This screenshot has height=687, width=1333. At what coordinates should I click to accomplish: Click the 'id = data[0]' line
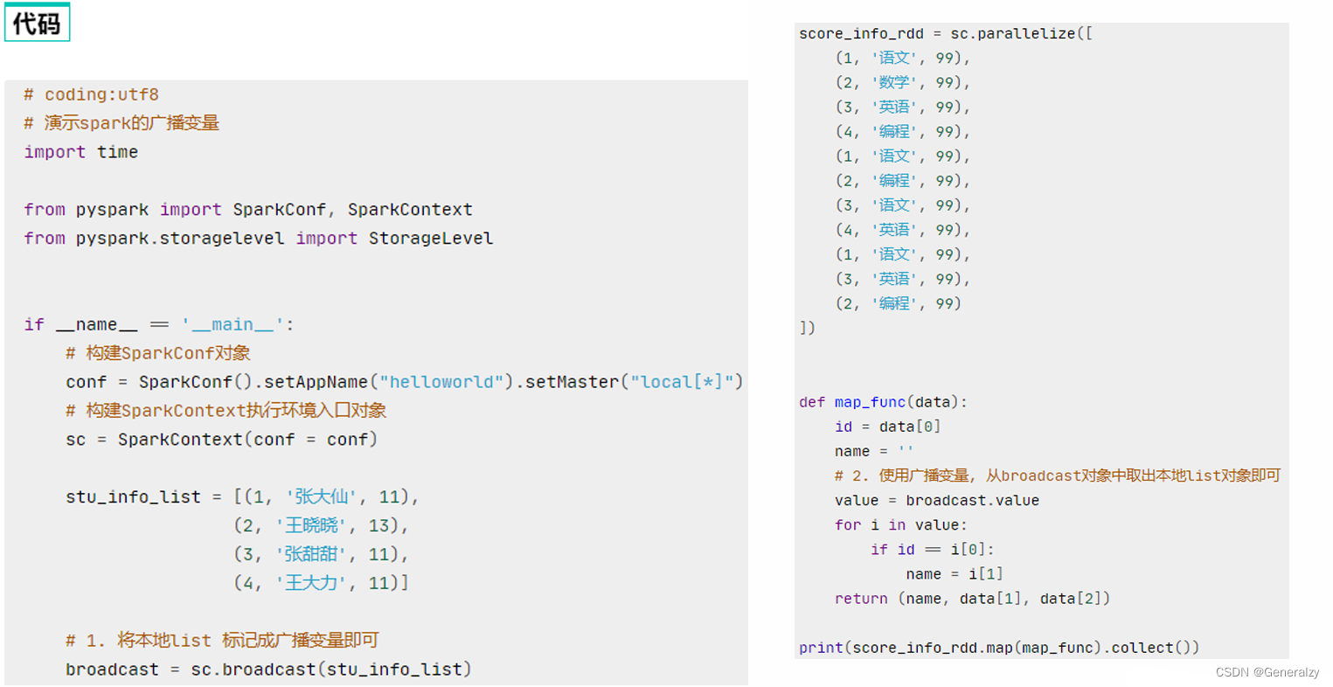click(888, 427)
